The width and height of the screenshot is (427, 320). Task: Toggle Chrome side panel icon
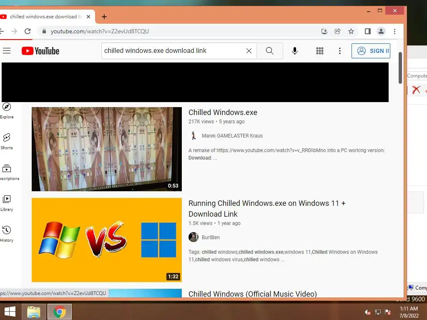(368, 31)
